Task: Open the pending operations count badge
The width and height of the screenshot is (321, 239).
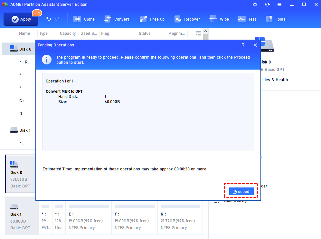Action: (37, 13)
